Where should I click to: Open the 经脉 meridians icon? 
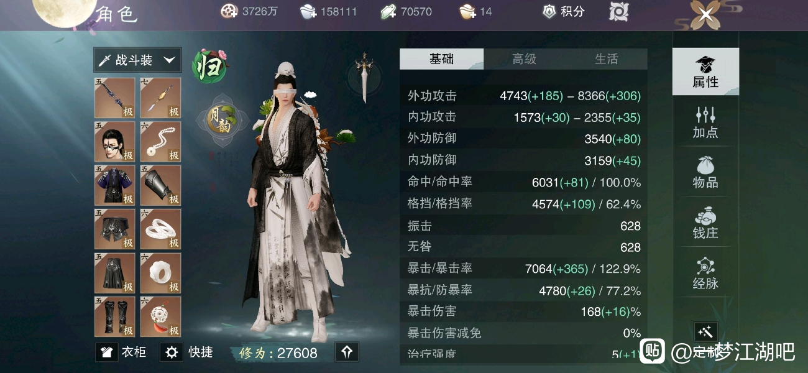point(705,273)
